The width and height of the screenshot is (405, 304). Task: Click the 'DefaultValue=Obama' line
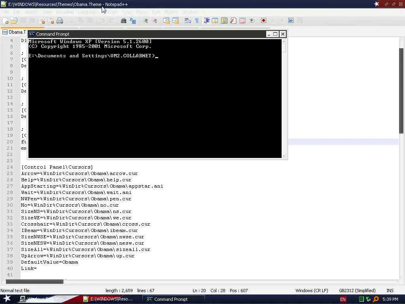49,262
